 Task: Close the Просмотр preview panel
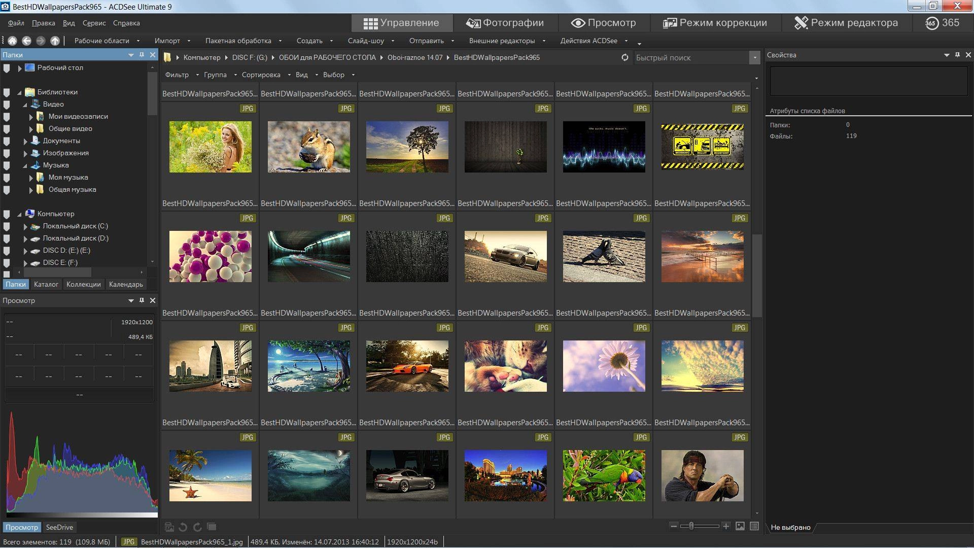[153, 300]
